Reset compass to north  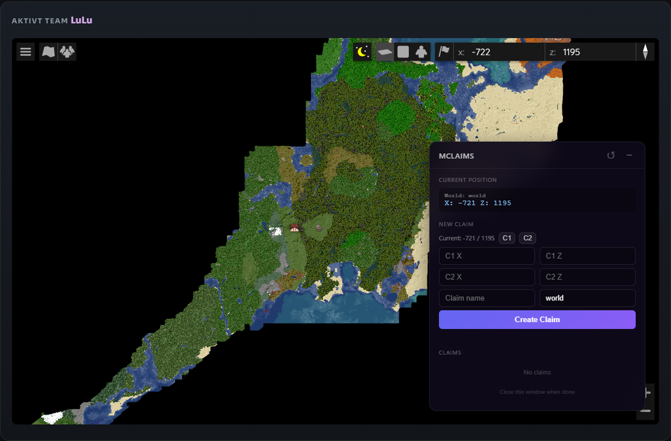pos(645,52)
